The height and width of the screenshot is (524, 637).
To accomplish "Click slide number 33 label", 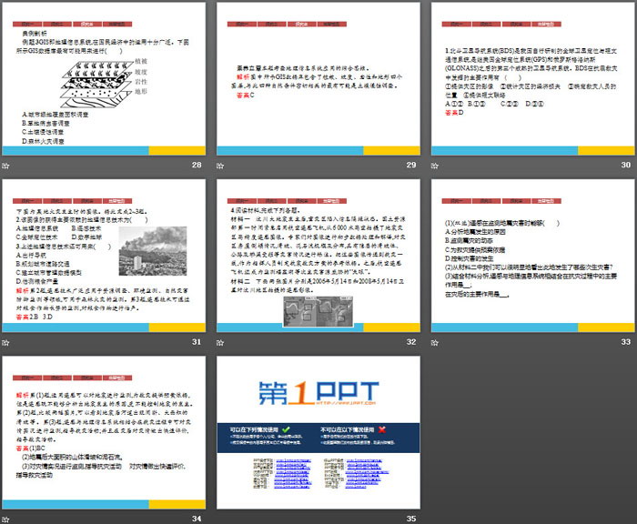I will [626, 342].
